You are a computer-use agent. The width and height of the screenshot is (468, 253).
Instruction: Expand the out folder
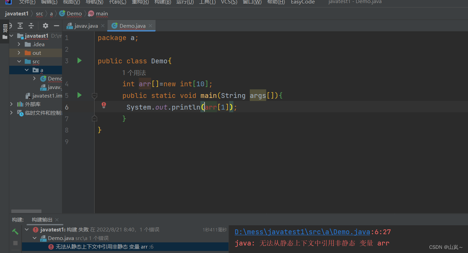(19, 53)
